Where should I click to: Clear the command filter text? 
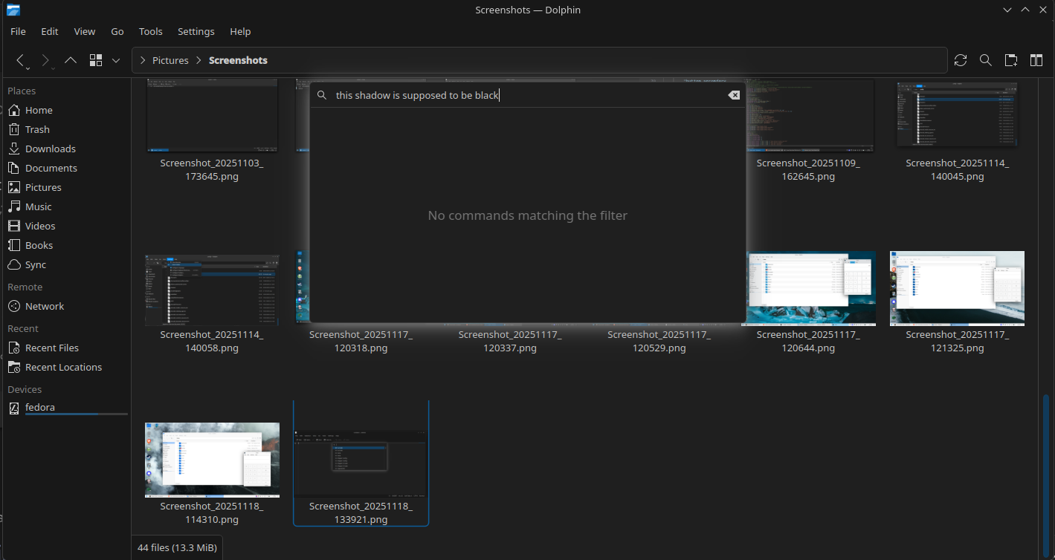[x=733, y=95]
